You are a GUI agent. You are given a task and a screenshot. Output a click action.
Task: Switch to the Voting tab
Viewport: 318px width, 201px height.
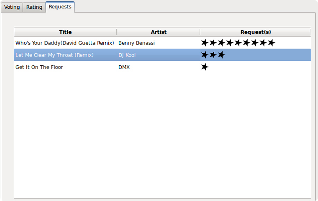pos(12,7)
